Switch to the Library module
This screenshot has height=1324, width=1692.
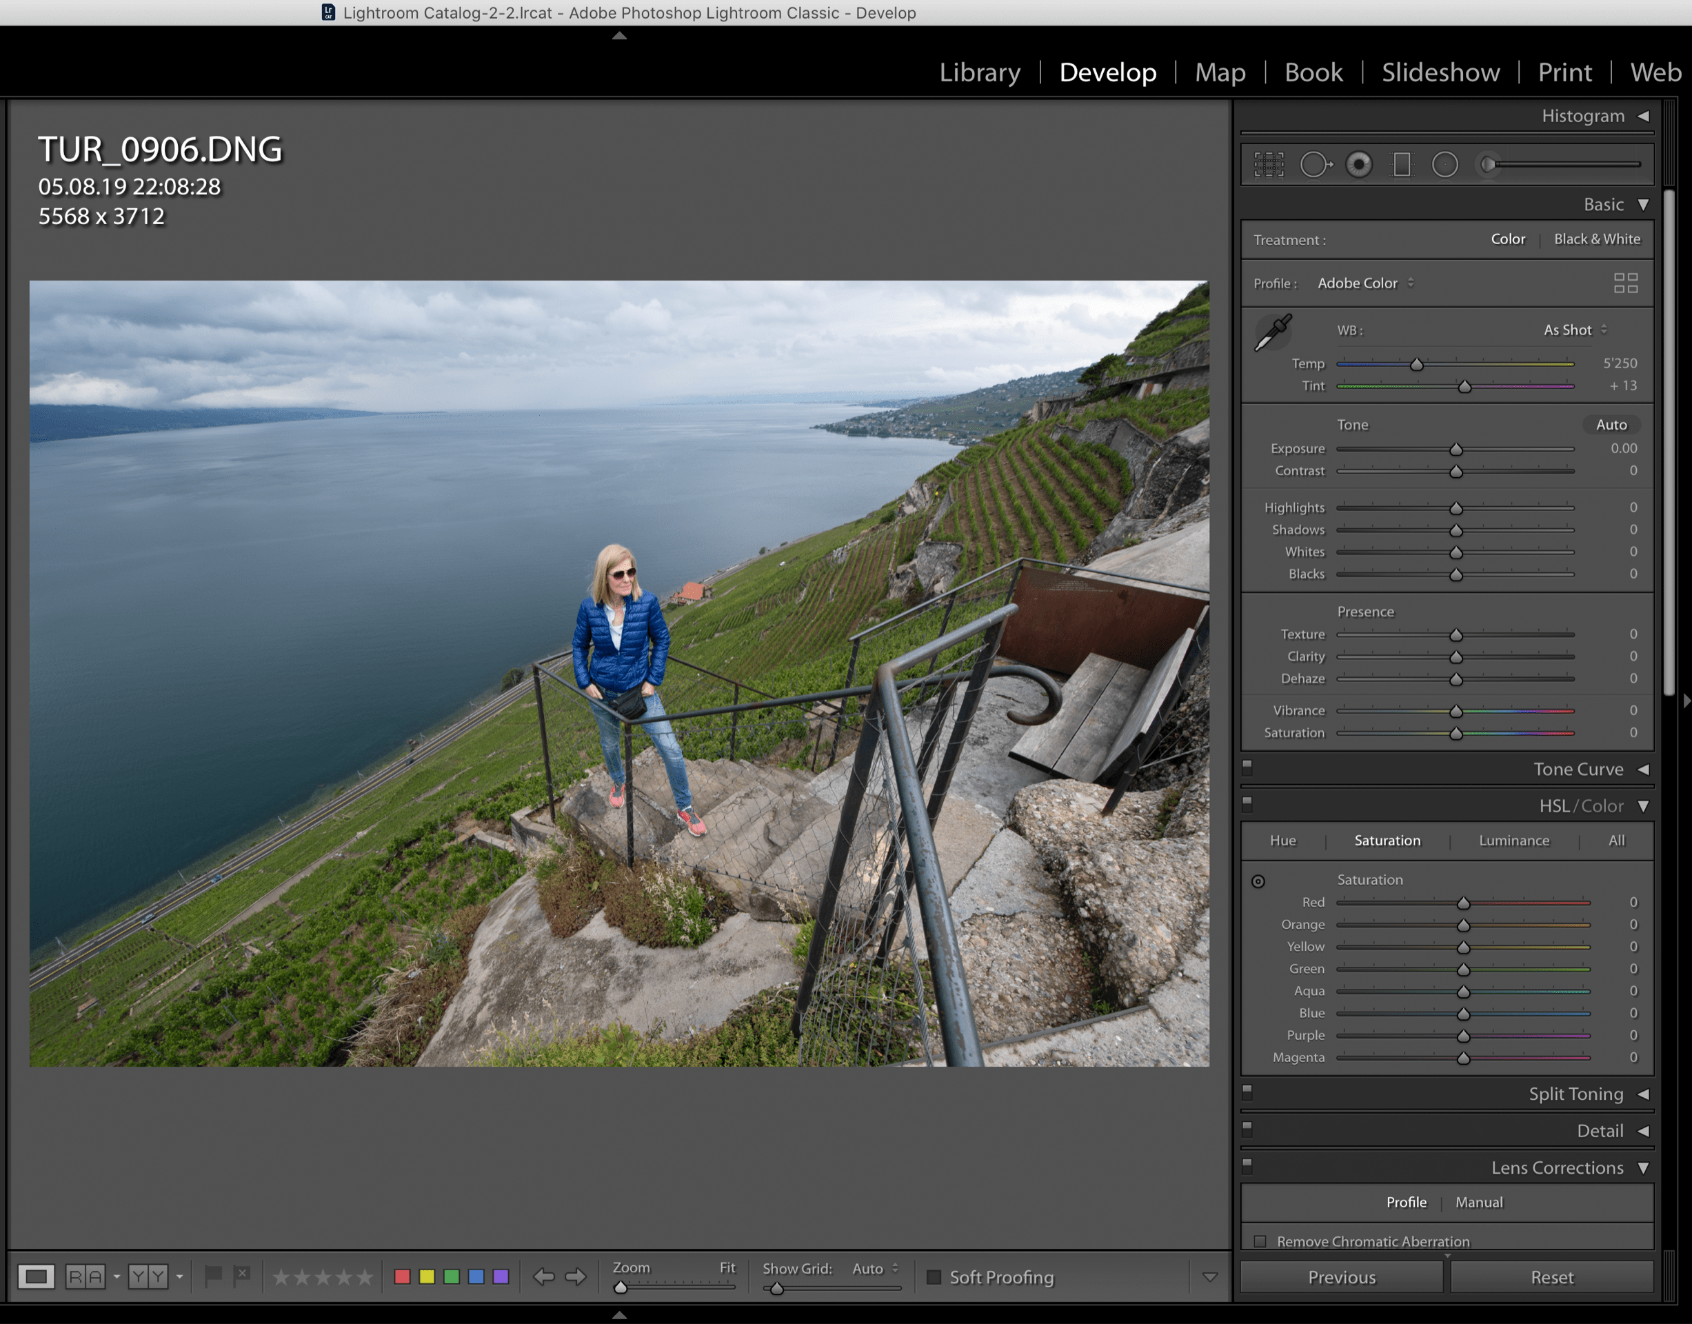tap(980, 72)
